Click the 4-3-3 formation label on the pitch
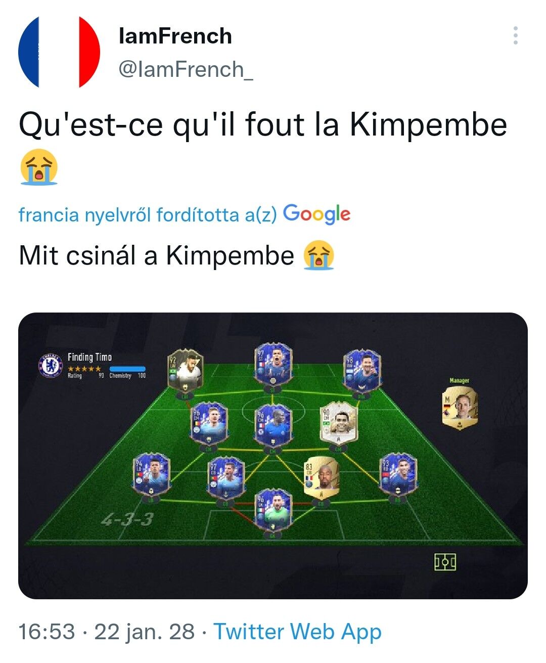 point(127,519)
